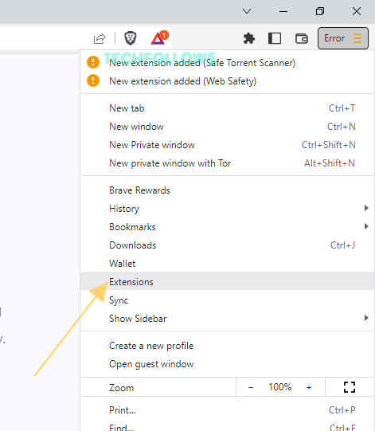Click the Web Safety warning icon
Image resolution: width=375 pixels, height=431 pixels.
(93, 80)
